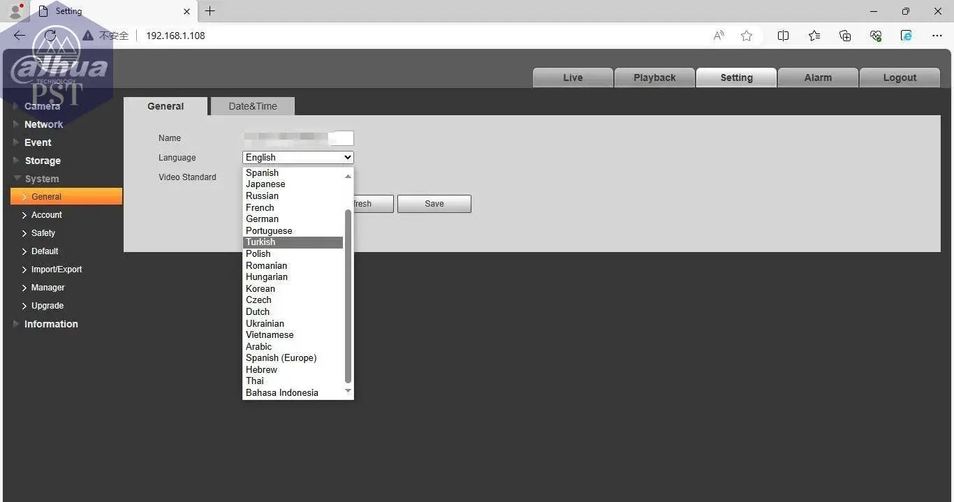
Task: Switch to the Date&Time tab
Action: (x=253, y=106)
